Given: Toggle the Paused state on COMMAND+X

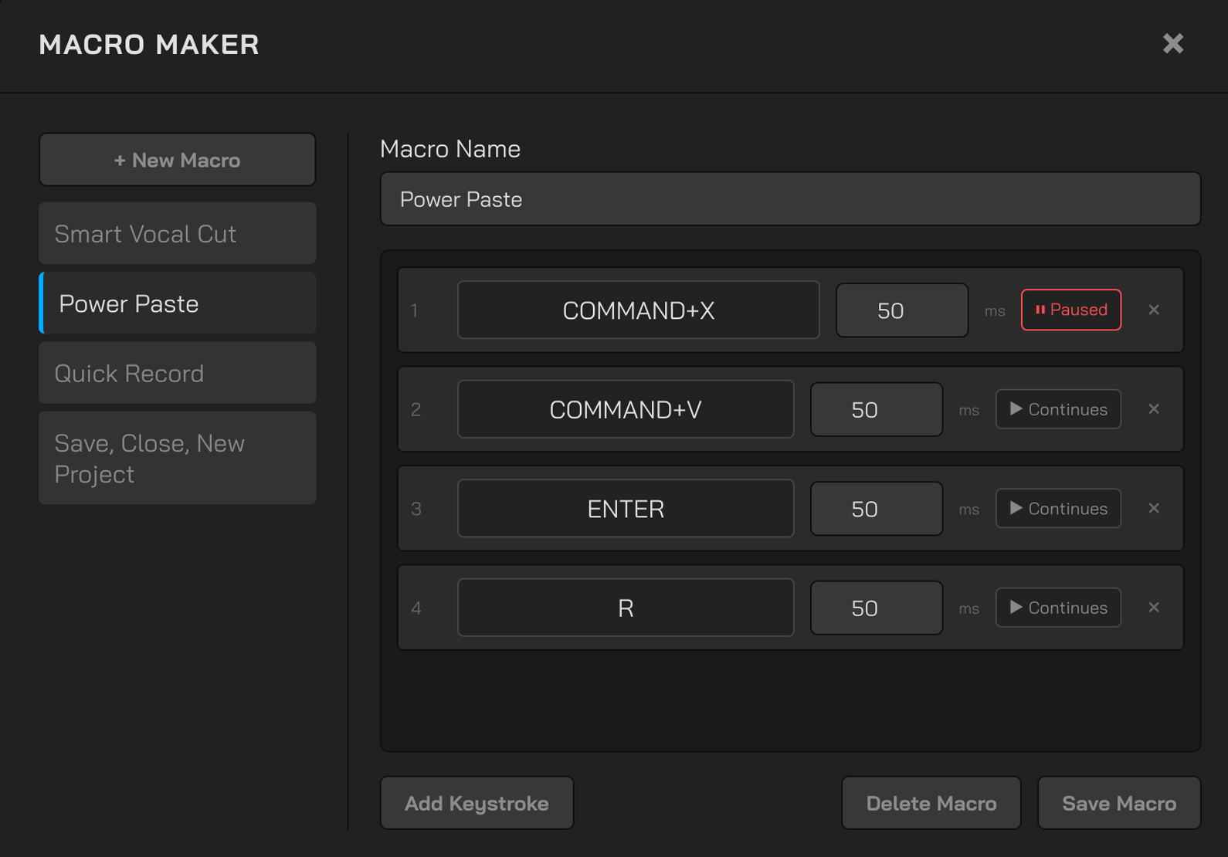Looking at the screenshot, I should point(1070,310).
